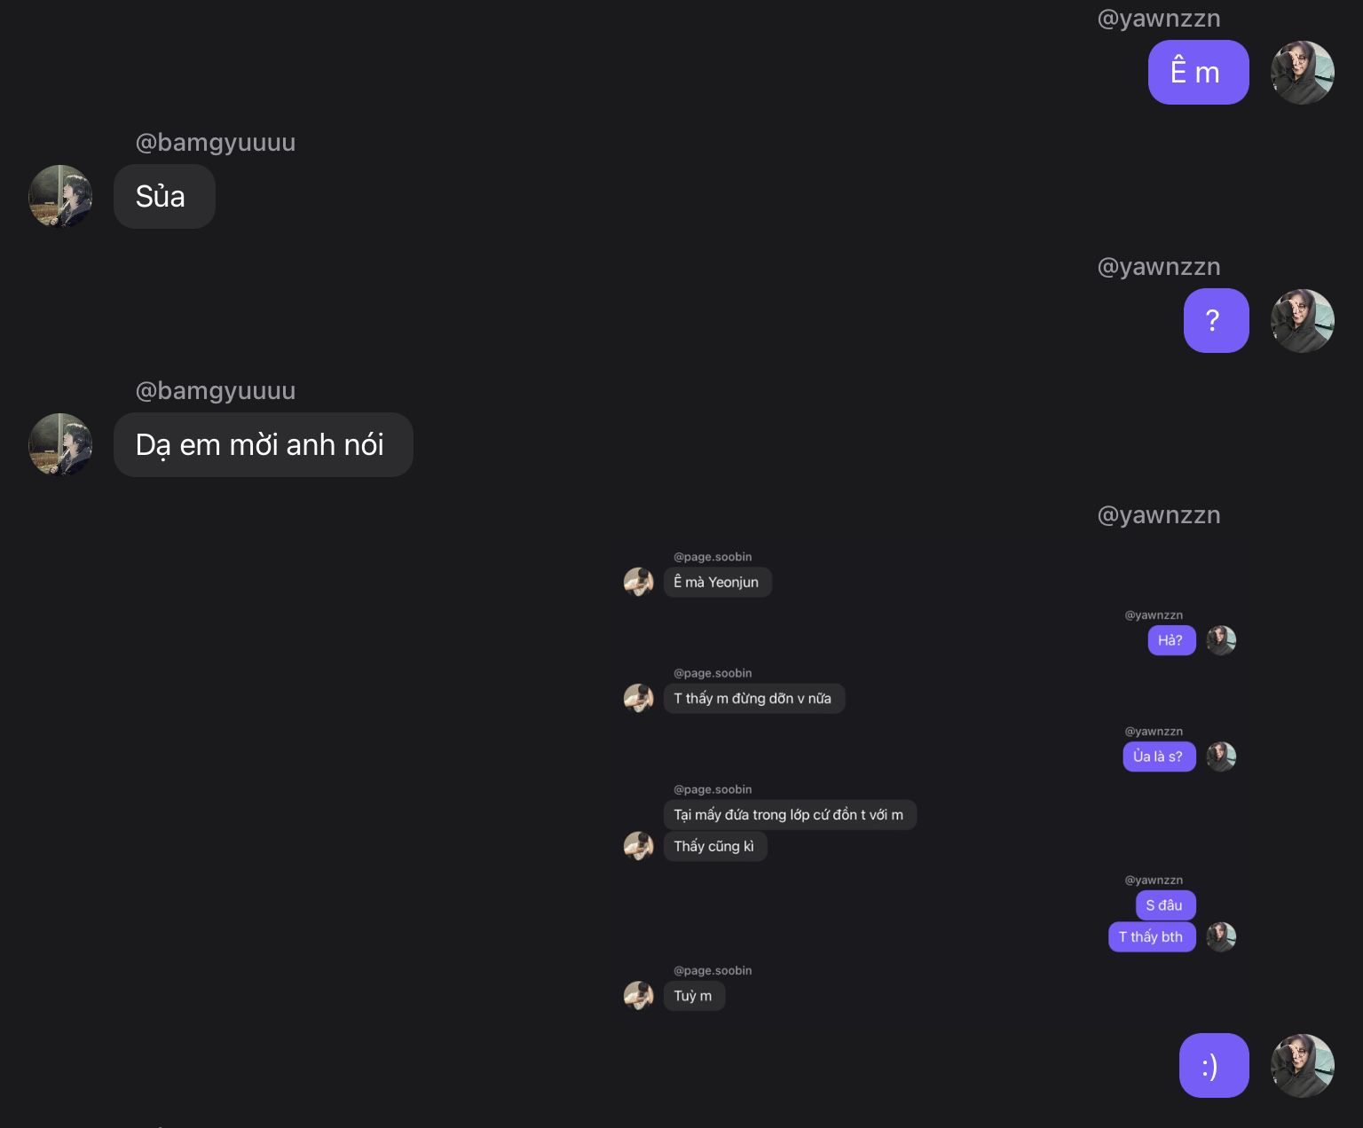
Task: Click page.soobin's avatar next to 'Tuỳ m'
Action: (x=639, y=995)
